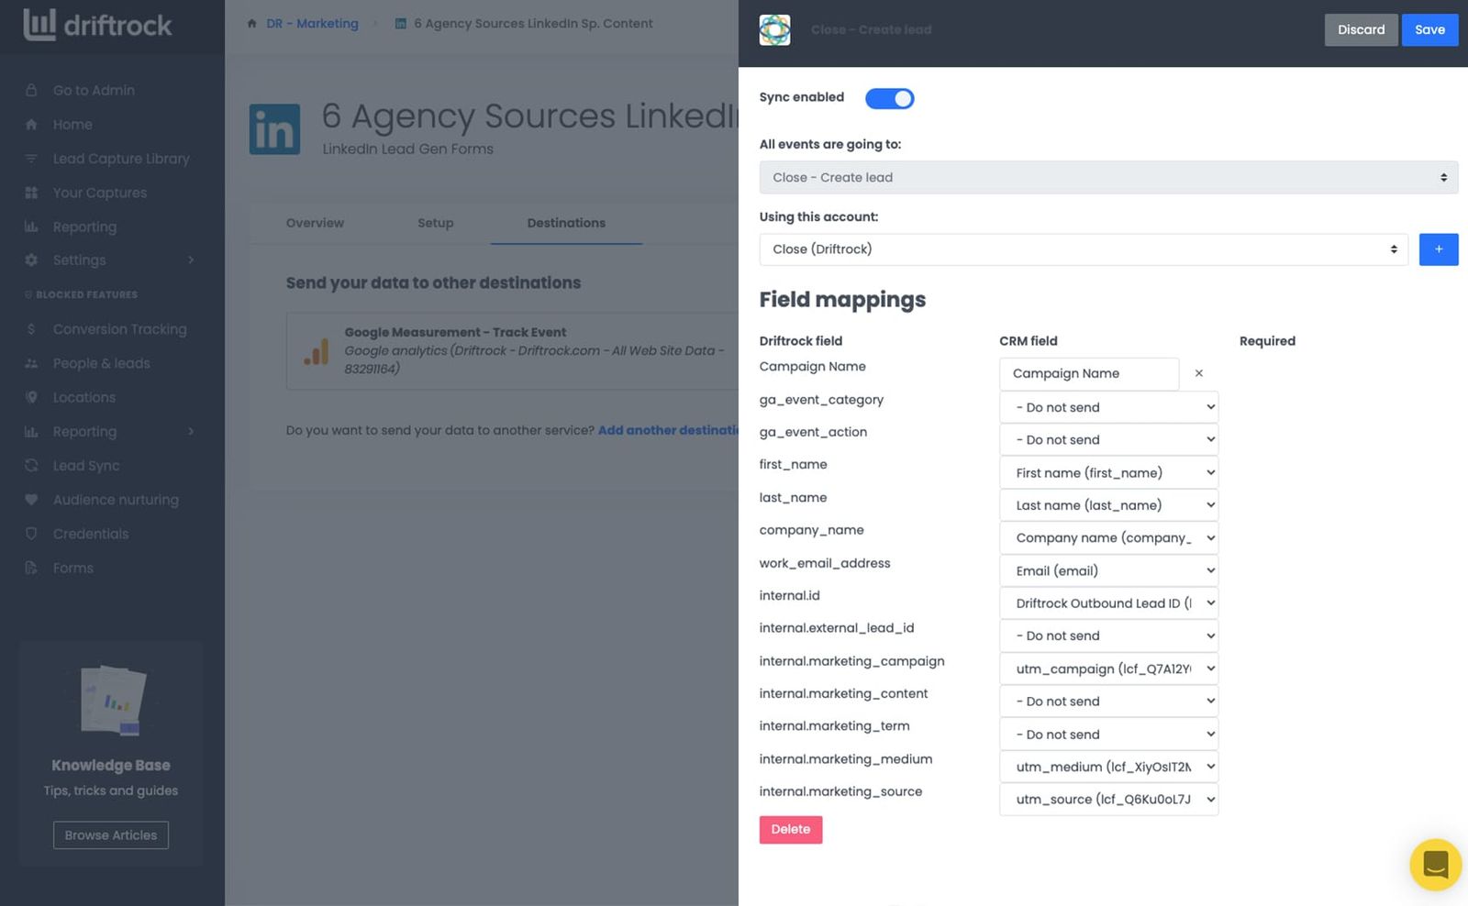Click the Settings gear icon in sidebar
The height and width of the screenshot is (906, 1468).
(x=32, y=260)
